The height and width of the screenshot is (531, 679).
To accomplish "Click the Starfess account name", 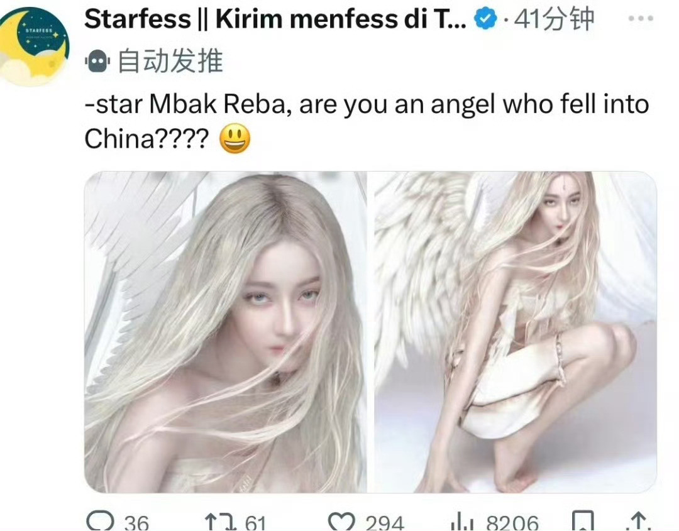I will (275, 19).
